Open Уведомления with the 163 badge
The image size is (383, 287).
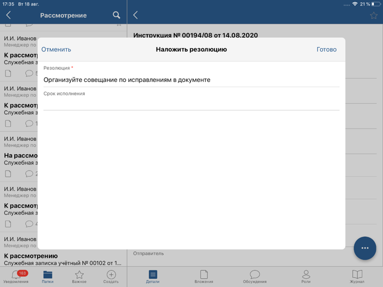click(x=16, y=277)
